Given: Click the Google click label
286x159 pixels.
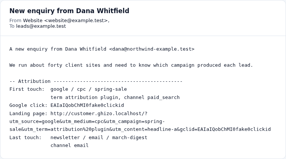Looking at the screenshot, I should [28, 105].
